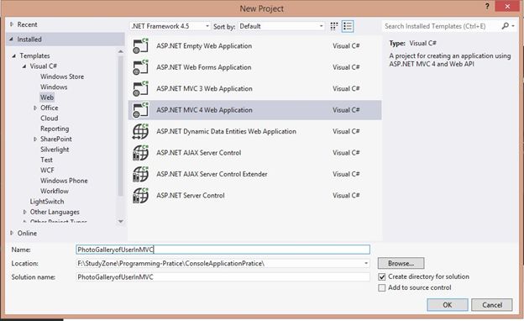Expand the Other Languages node
This screenshot has width=524, height=321.
pos(24,212)
